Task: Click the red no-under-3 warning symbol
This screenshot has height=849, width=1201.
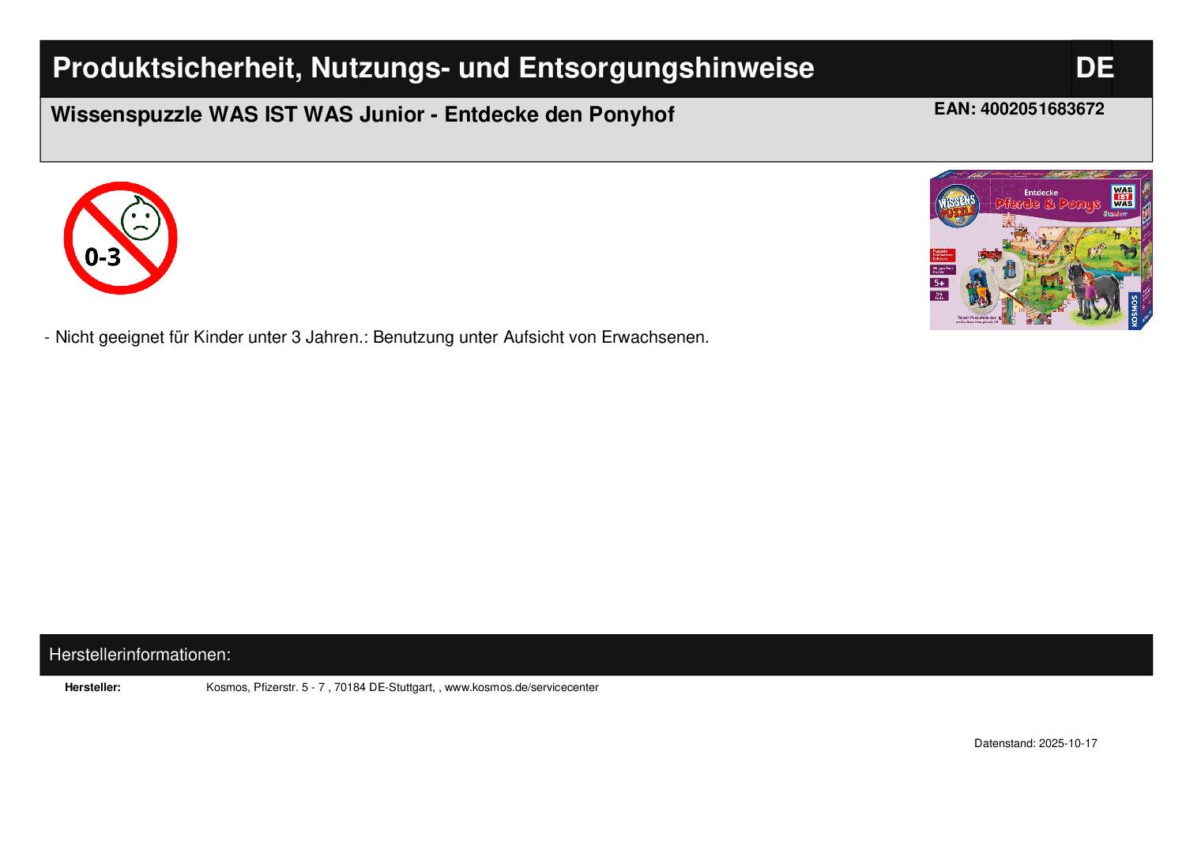Action: coord(120,238)
